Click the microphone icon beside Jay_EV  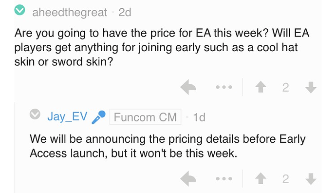(98, 117)
